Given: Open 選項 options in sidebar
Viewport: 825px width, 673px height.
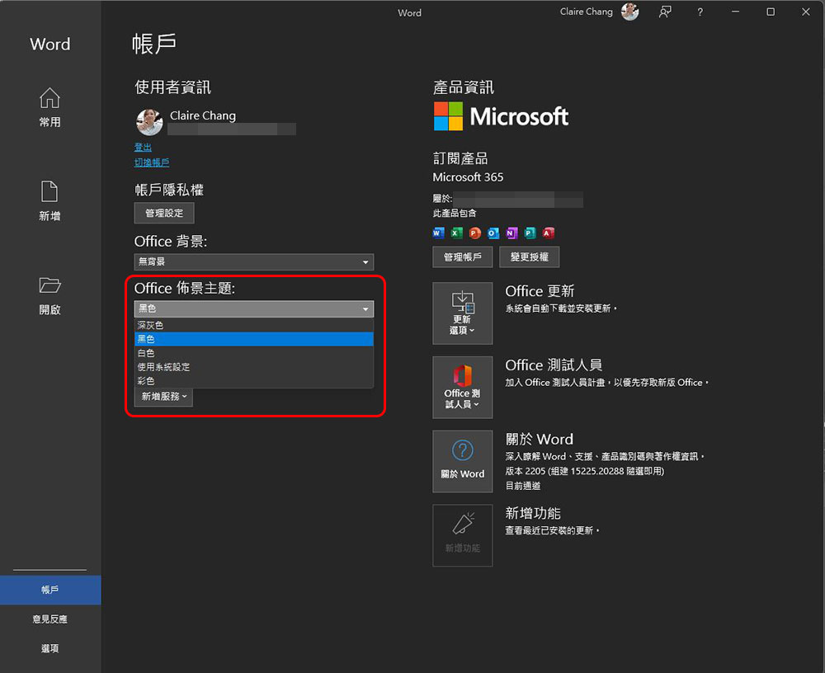Looking at the screenshot, I should pyautogui.click(x=50, y=648).
